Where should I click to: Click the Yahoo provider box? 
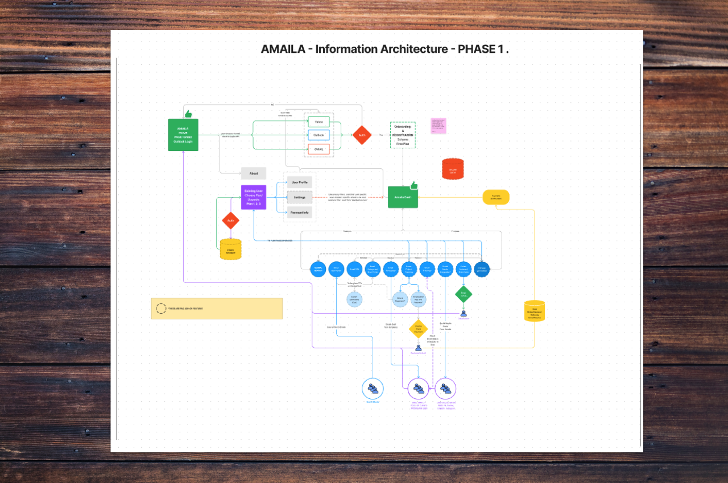318,122
